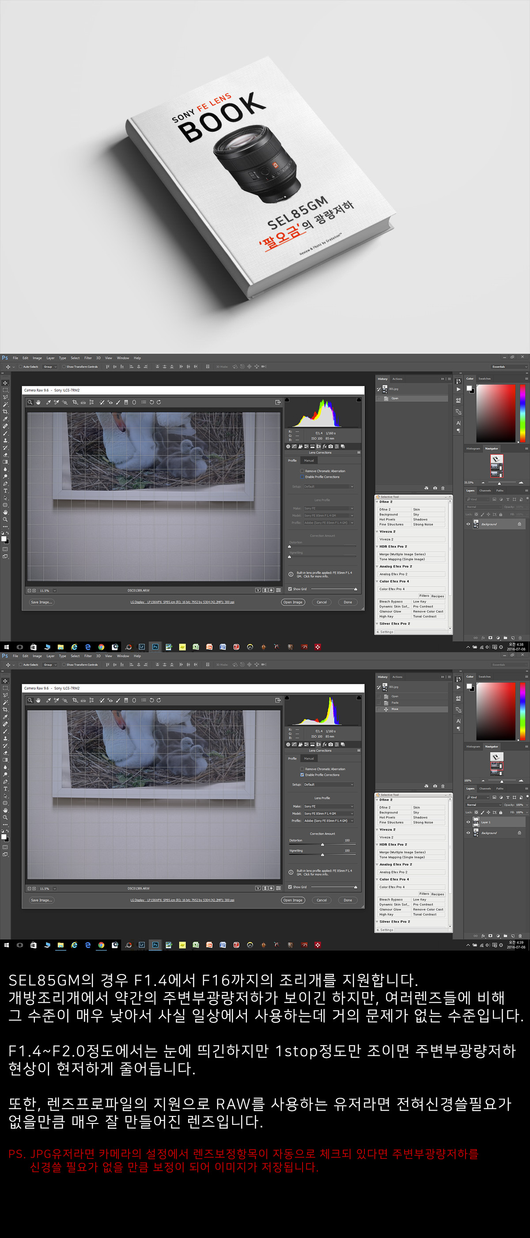Check Remove Chromatic Aberration in lower Camera Raw
The width and height of the screenshot is (530, 1238).
(x=302, y=769)
